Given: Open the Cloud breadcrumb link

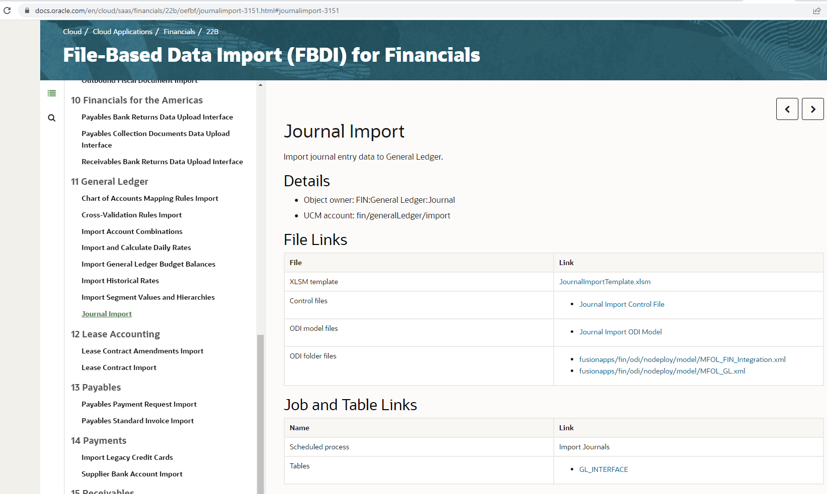Looking at the screenshot, I should tap(72, 32).
